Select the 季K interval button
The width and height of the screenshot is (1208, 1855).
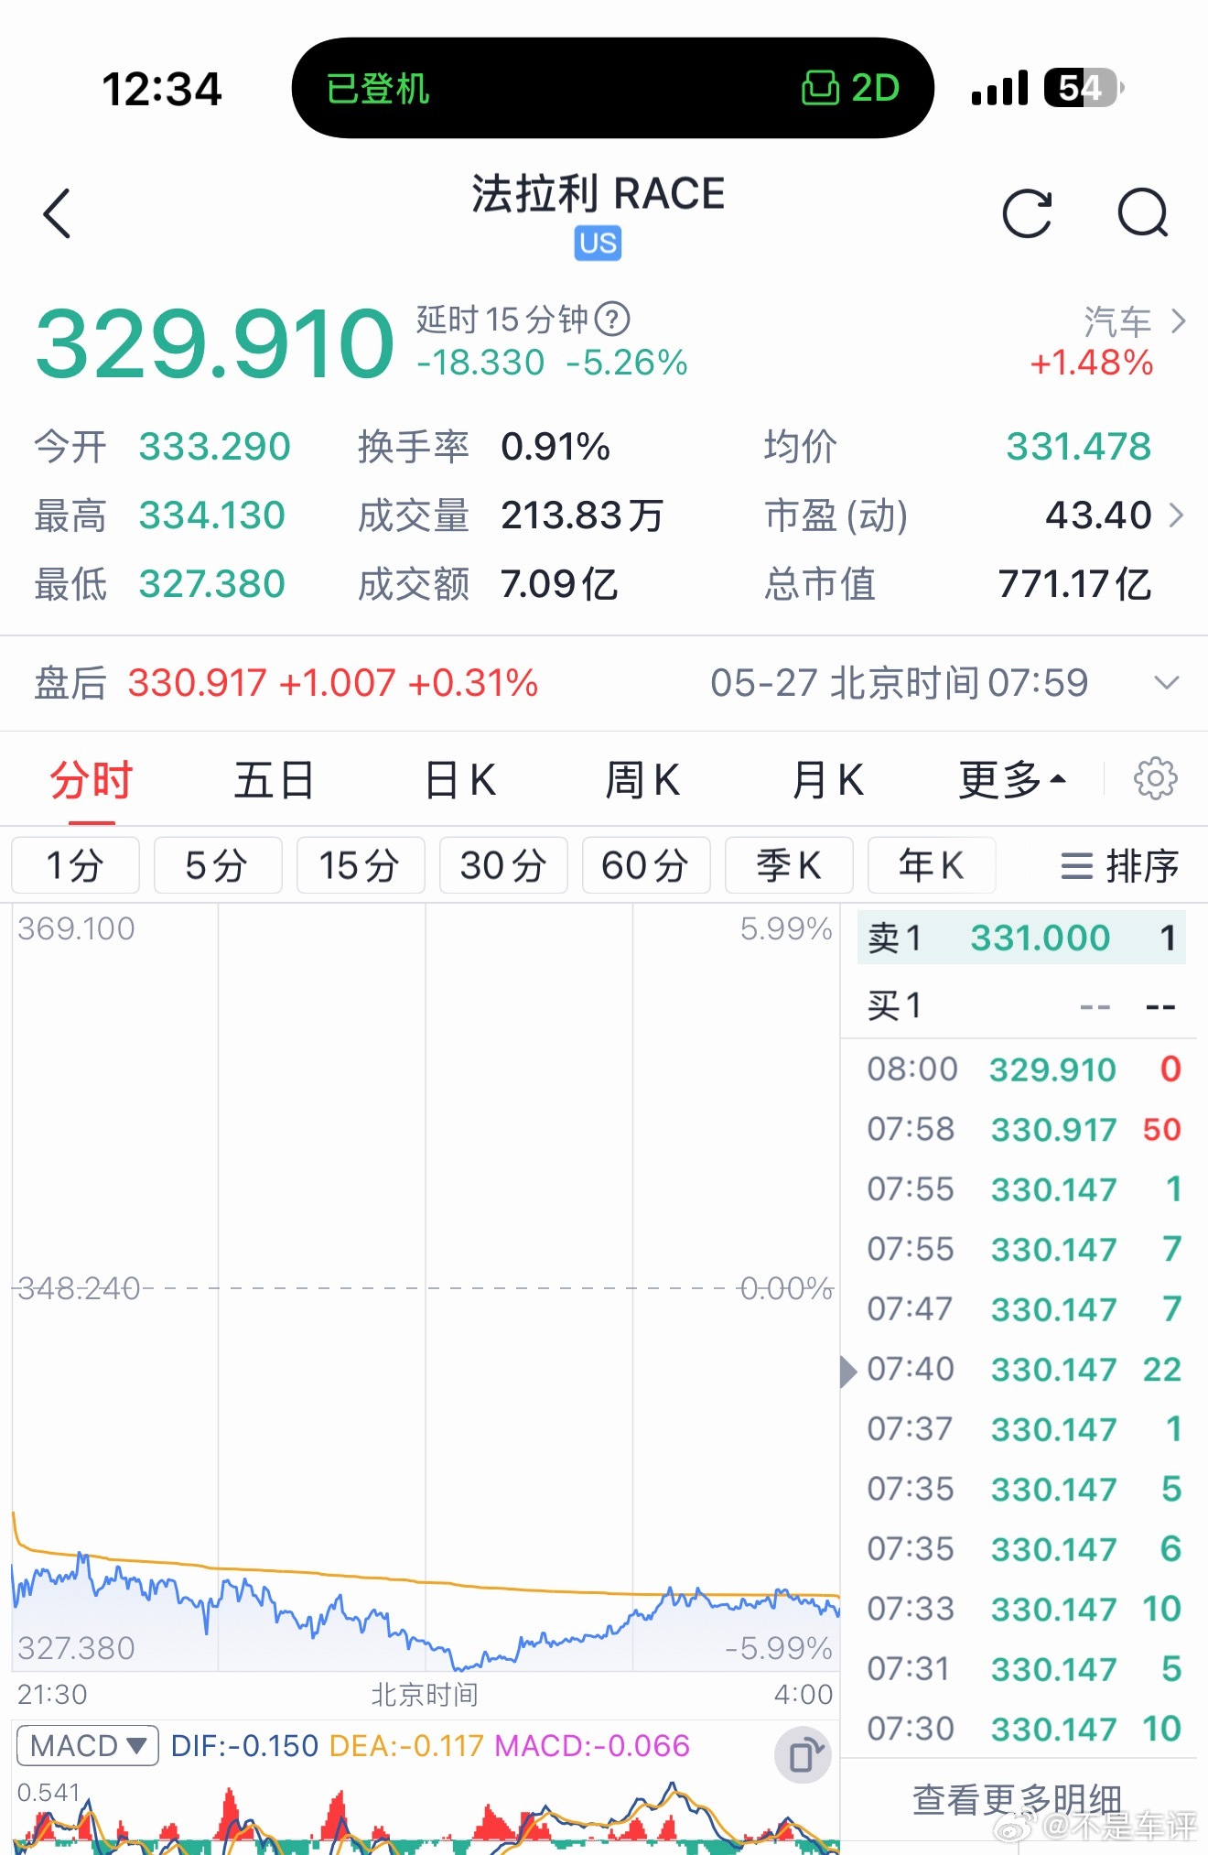tap(789, 865)
